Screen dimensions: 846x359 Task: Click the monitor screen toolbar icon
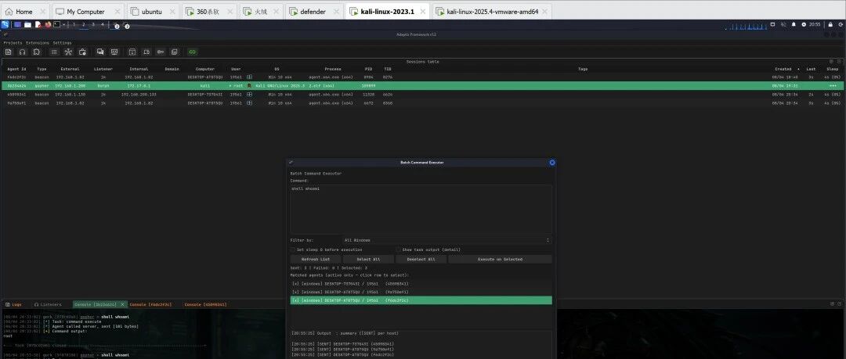click(114, 52)
